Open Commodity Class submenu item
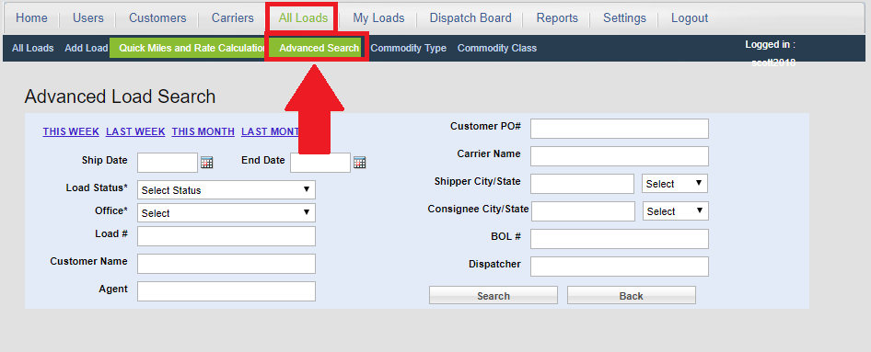This screenshot has height=352, width=871. (x=497, y=48)
